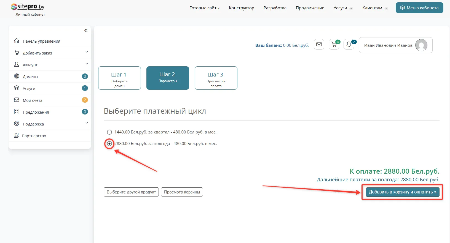
Task: Click the user avatar picture
Action: pos(421,45)
